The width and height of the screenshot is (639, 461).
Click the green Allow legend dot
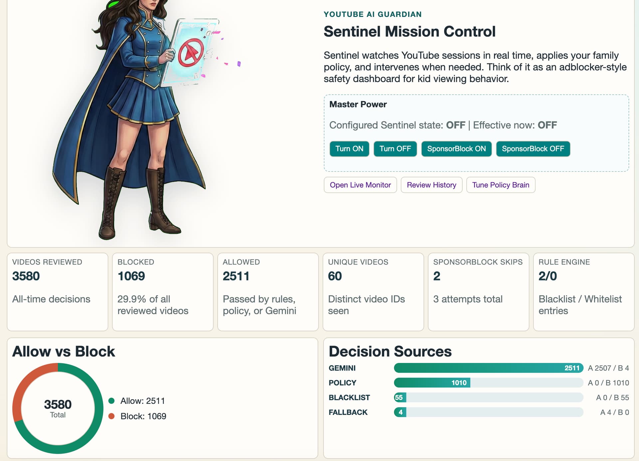111,401
